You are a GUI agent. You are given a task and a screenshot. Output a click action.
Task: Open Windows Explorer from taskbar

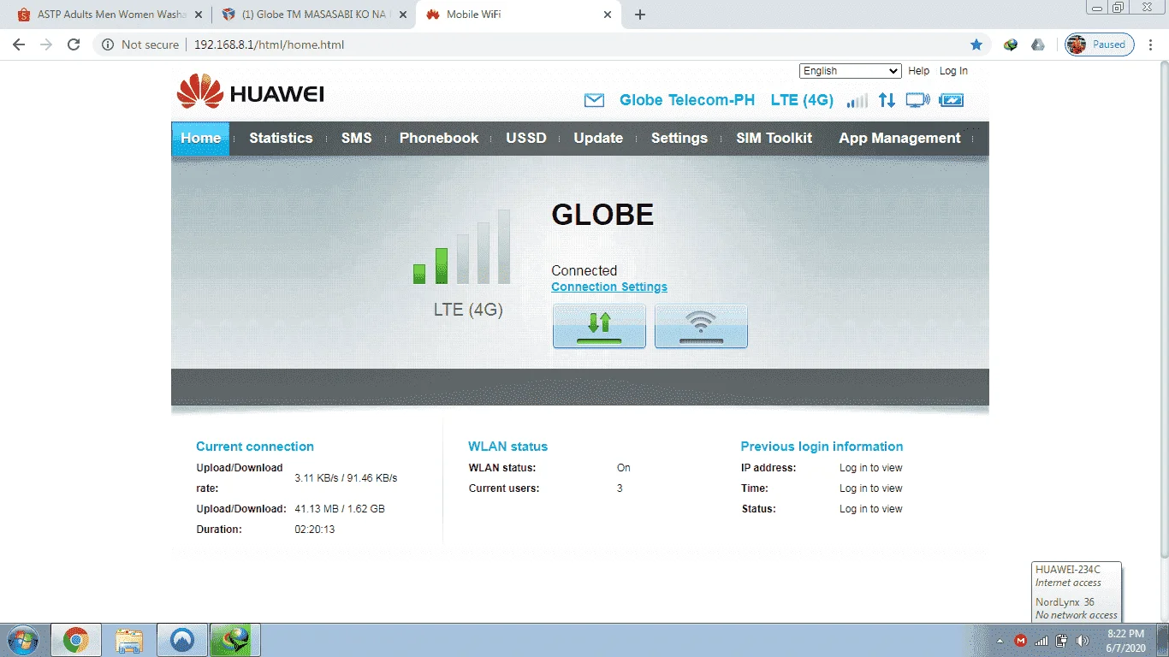pyautogui.click(x=129, y=640)
